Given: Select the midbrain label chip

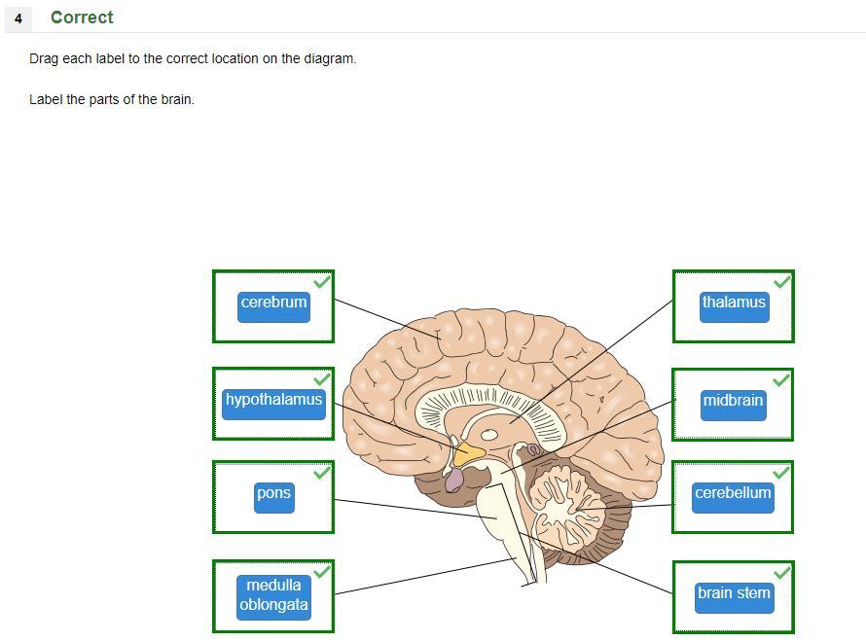Looking at the screenshot, I should (x=733, y=406).
